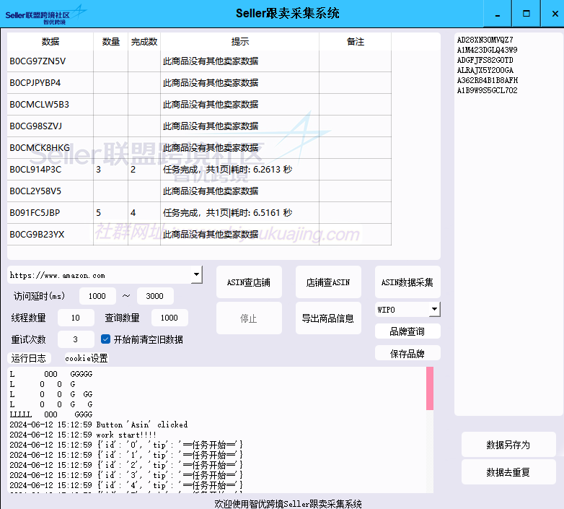Click the Seller联盟跨境社区 logo in title bar
Screen dimensions: 564x509
tap(45, 14)
